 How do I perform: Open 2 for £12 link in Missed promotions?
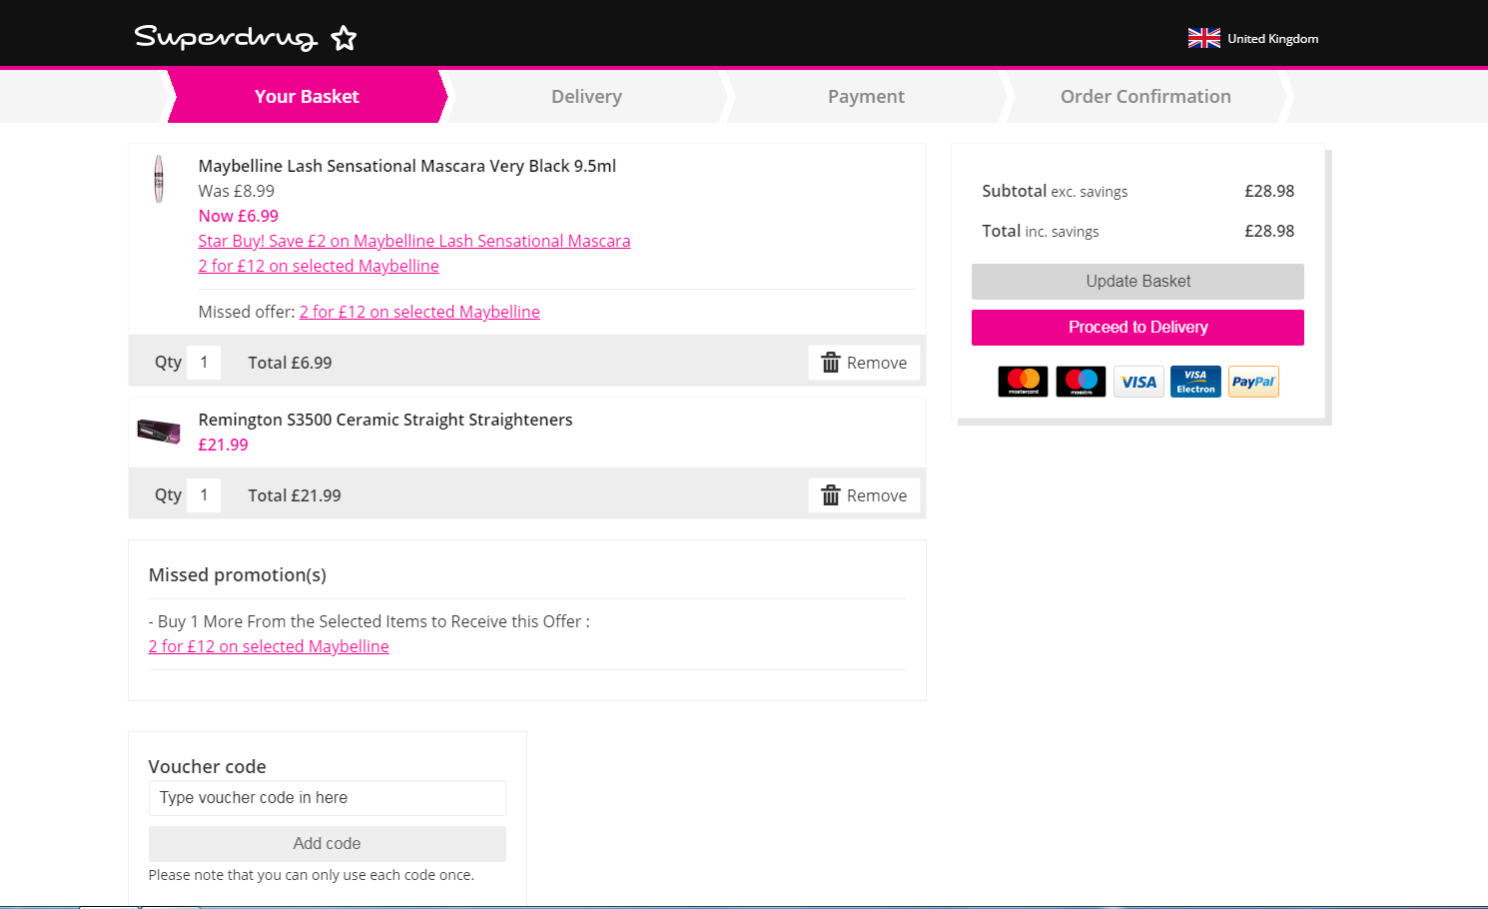click(269, 646)
